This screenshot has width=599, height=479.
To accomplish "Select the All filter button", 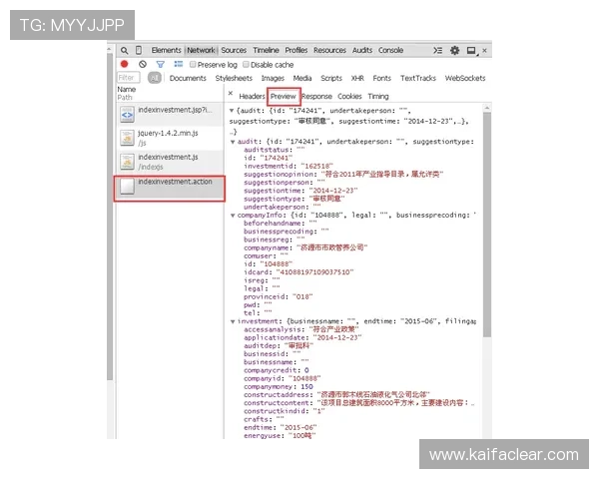I will [x=155, y=78].
